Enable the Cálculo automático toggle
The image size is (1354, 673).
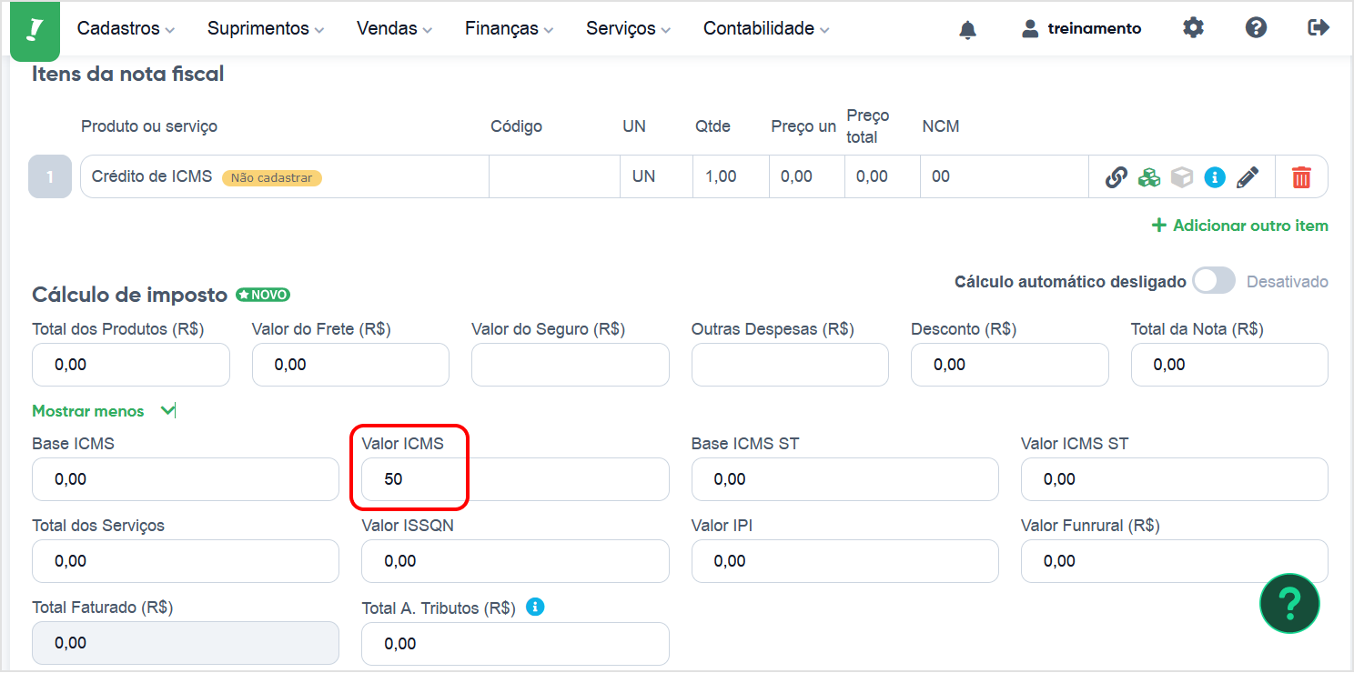tap(1213, 282)
